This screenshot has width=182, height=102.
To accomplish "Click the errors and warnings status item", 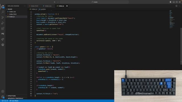I will [x=5, y=101].
